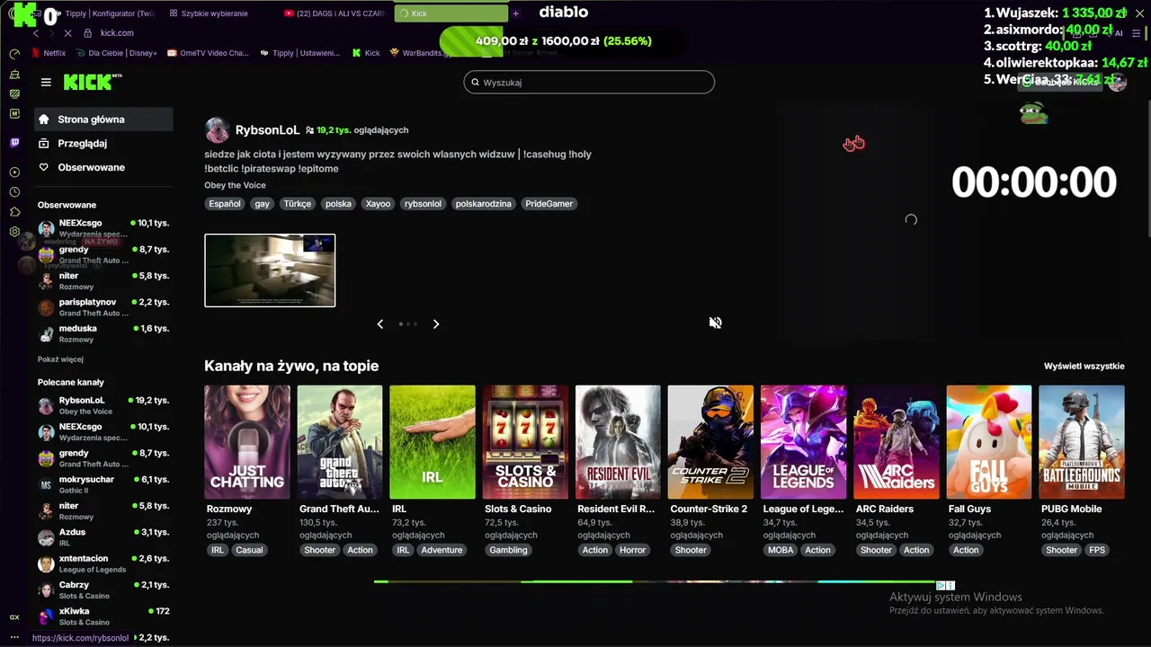Expand followed list with Pokaż więcej
1151x647 pixels.
(60, 359)
